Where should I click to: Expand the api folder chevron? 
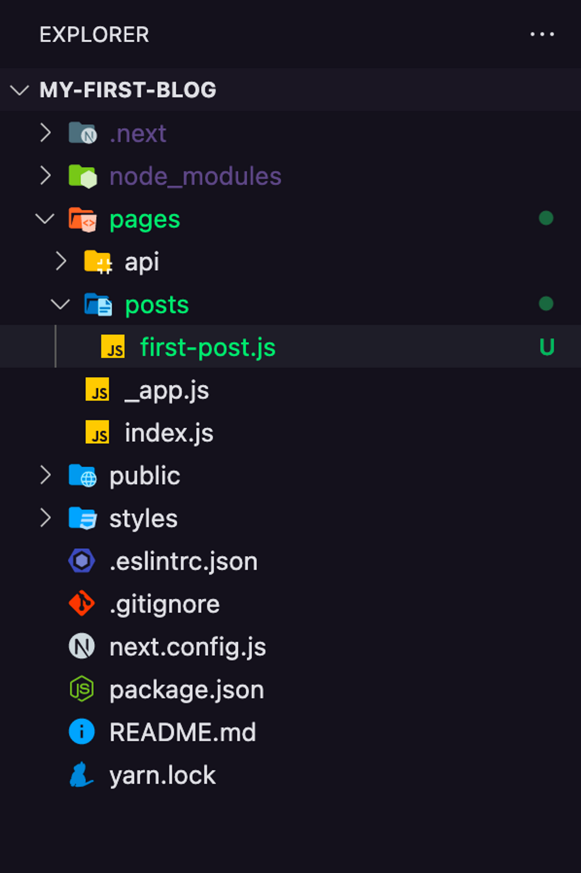point(61,261)
